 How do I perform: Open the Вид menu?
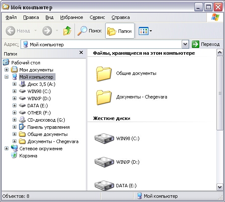tap(49, 17)
